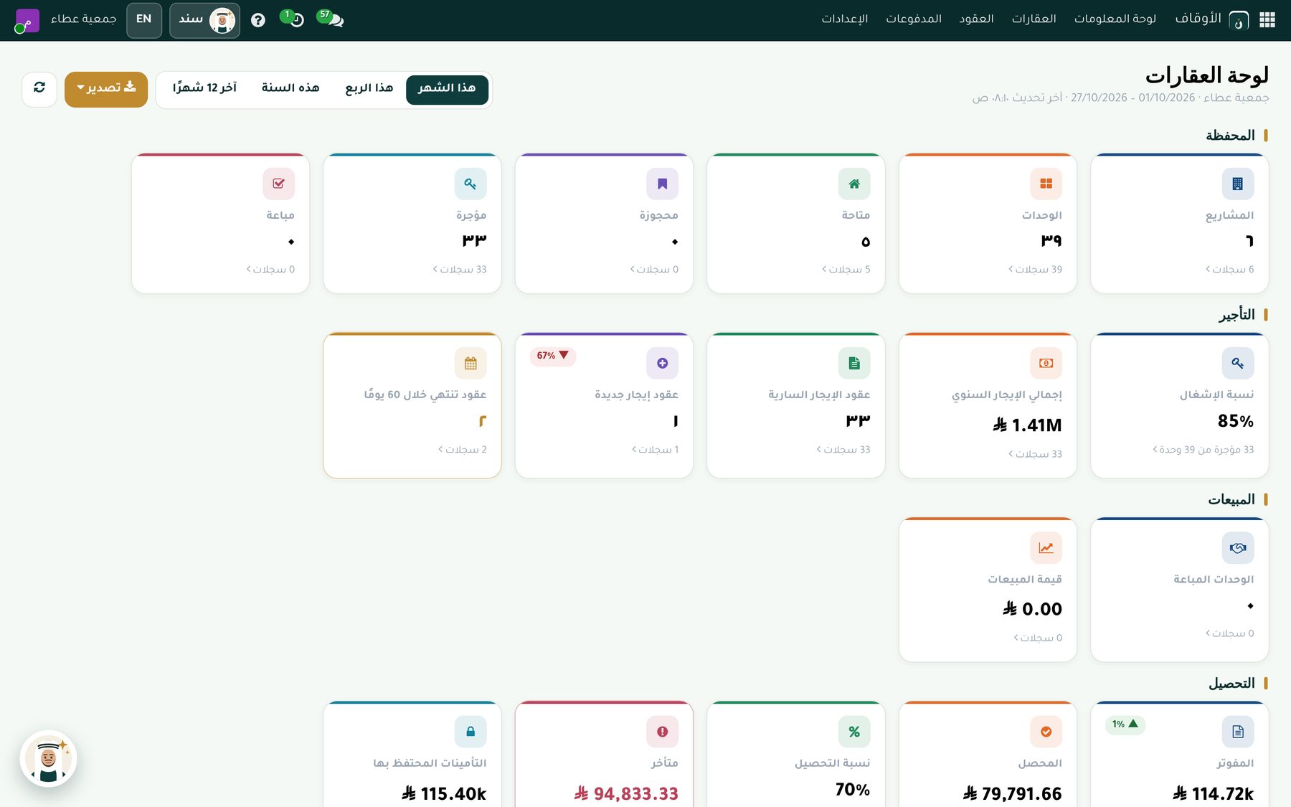Click the plus icon in عقود إيجار جديدة card

click(x=663, y=363)
